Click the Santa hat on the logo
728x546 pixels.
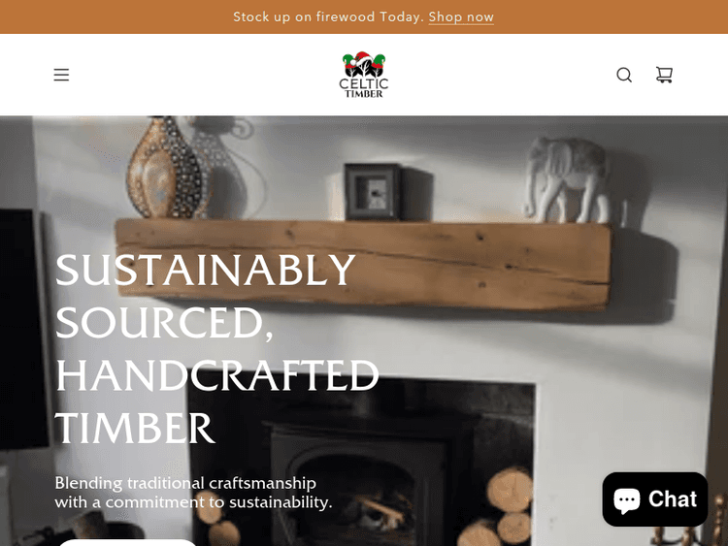(362, 59)
